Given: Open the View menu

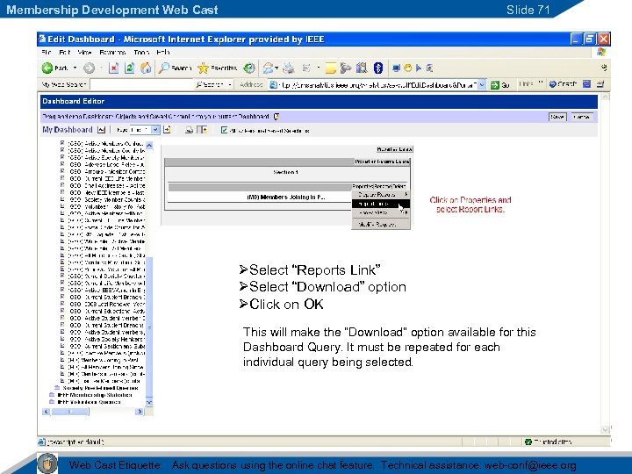Looking at the screenshot, I should click(84, 53).
